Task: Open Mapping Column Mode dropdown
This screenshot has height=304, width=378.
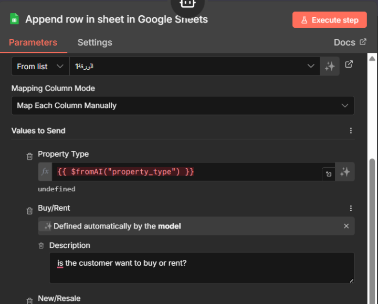Action: coord(182,105)
